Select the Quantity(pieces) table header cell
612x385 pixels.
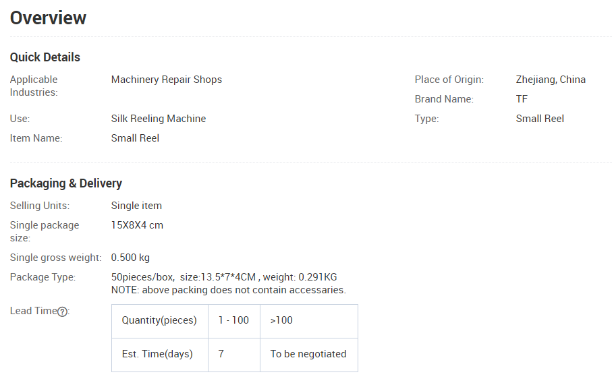pyautogui.click(x=160, y=321)
